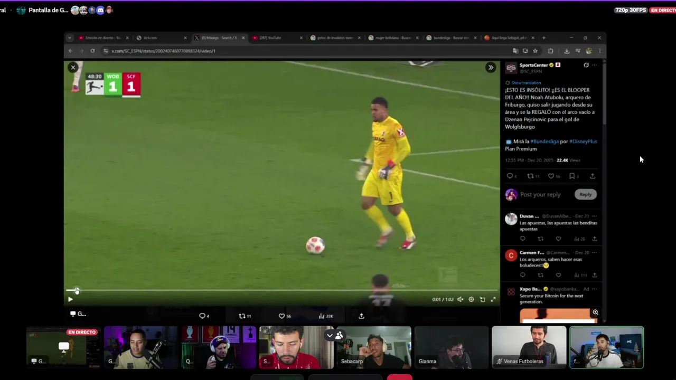The width and height of the screenshot is (676, 380).
Task: Expand the browser tab search dropdown arrow
Action: pyautogui.click(x=69, y=38)
